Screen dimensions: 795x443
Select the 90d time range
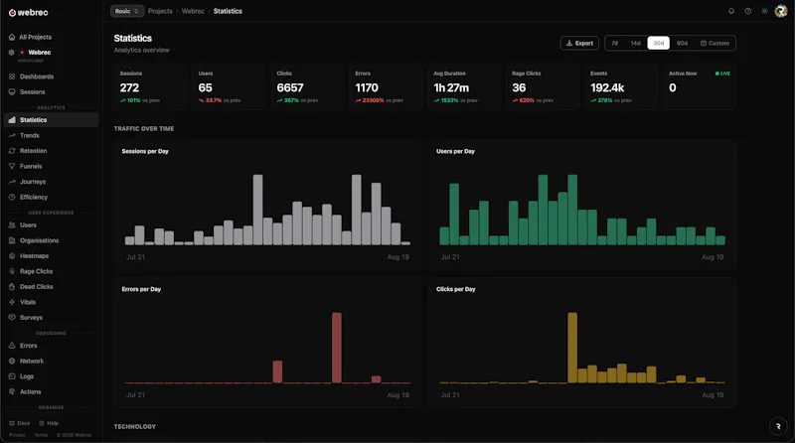[682, 43]
